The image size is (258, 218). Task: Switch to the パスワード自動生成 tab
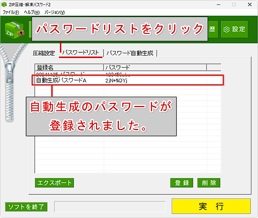click(129, 53)
